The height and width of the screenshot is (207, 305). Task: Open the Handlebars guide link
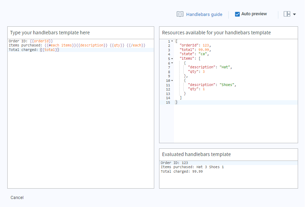[x=204, y=15]
